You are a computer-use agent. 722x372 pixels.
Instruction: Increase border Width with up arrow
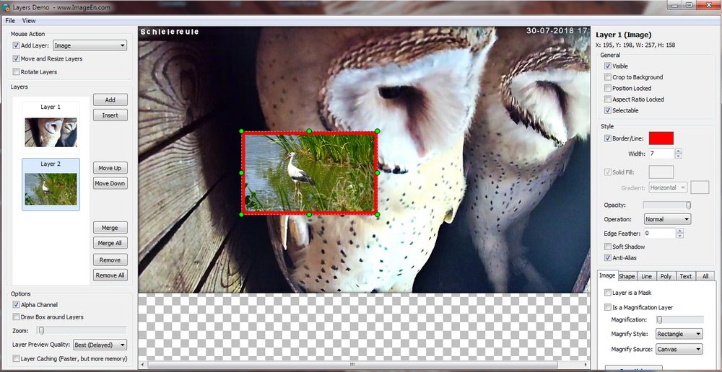679,151
